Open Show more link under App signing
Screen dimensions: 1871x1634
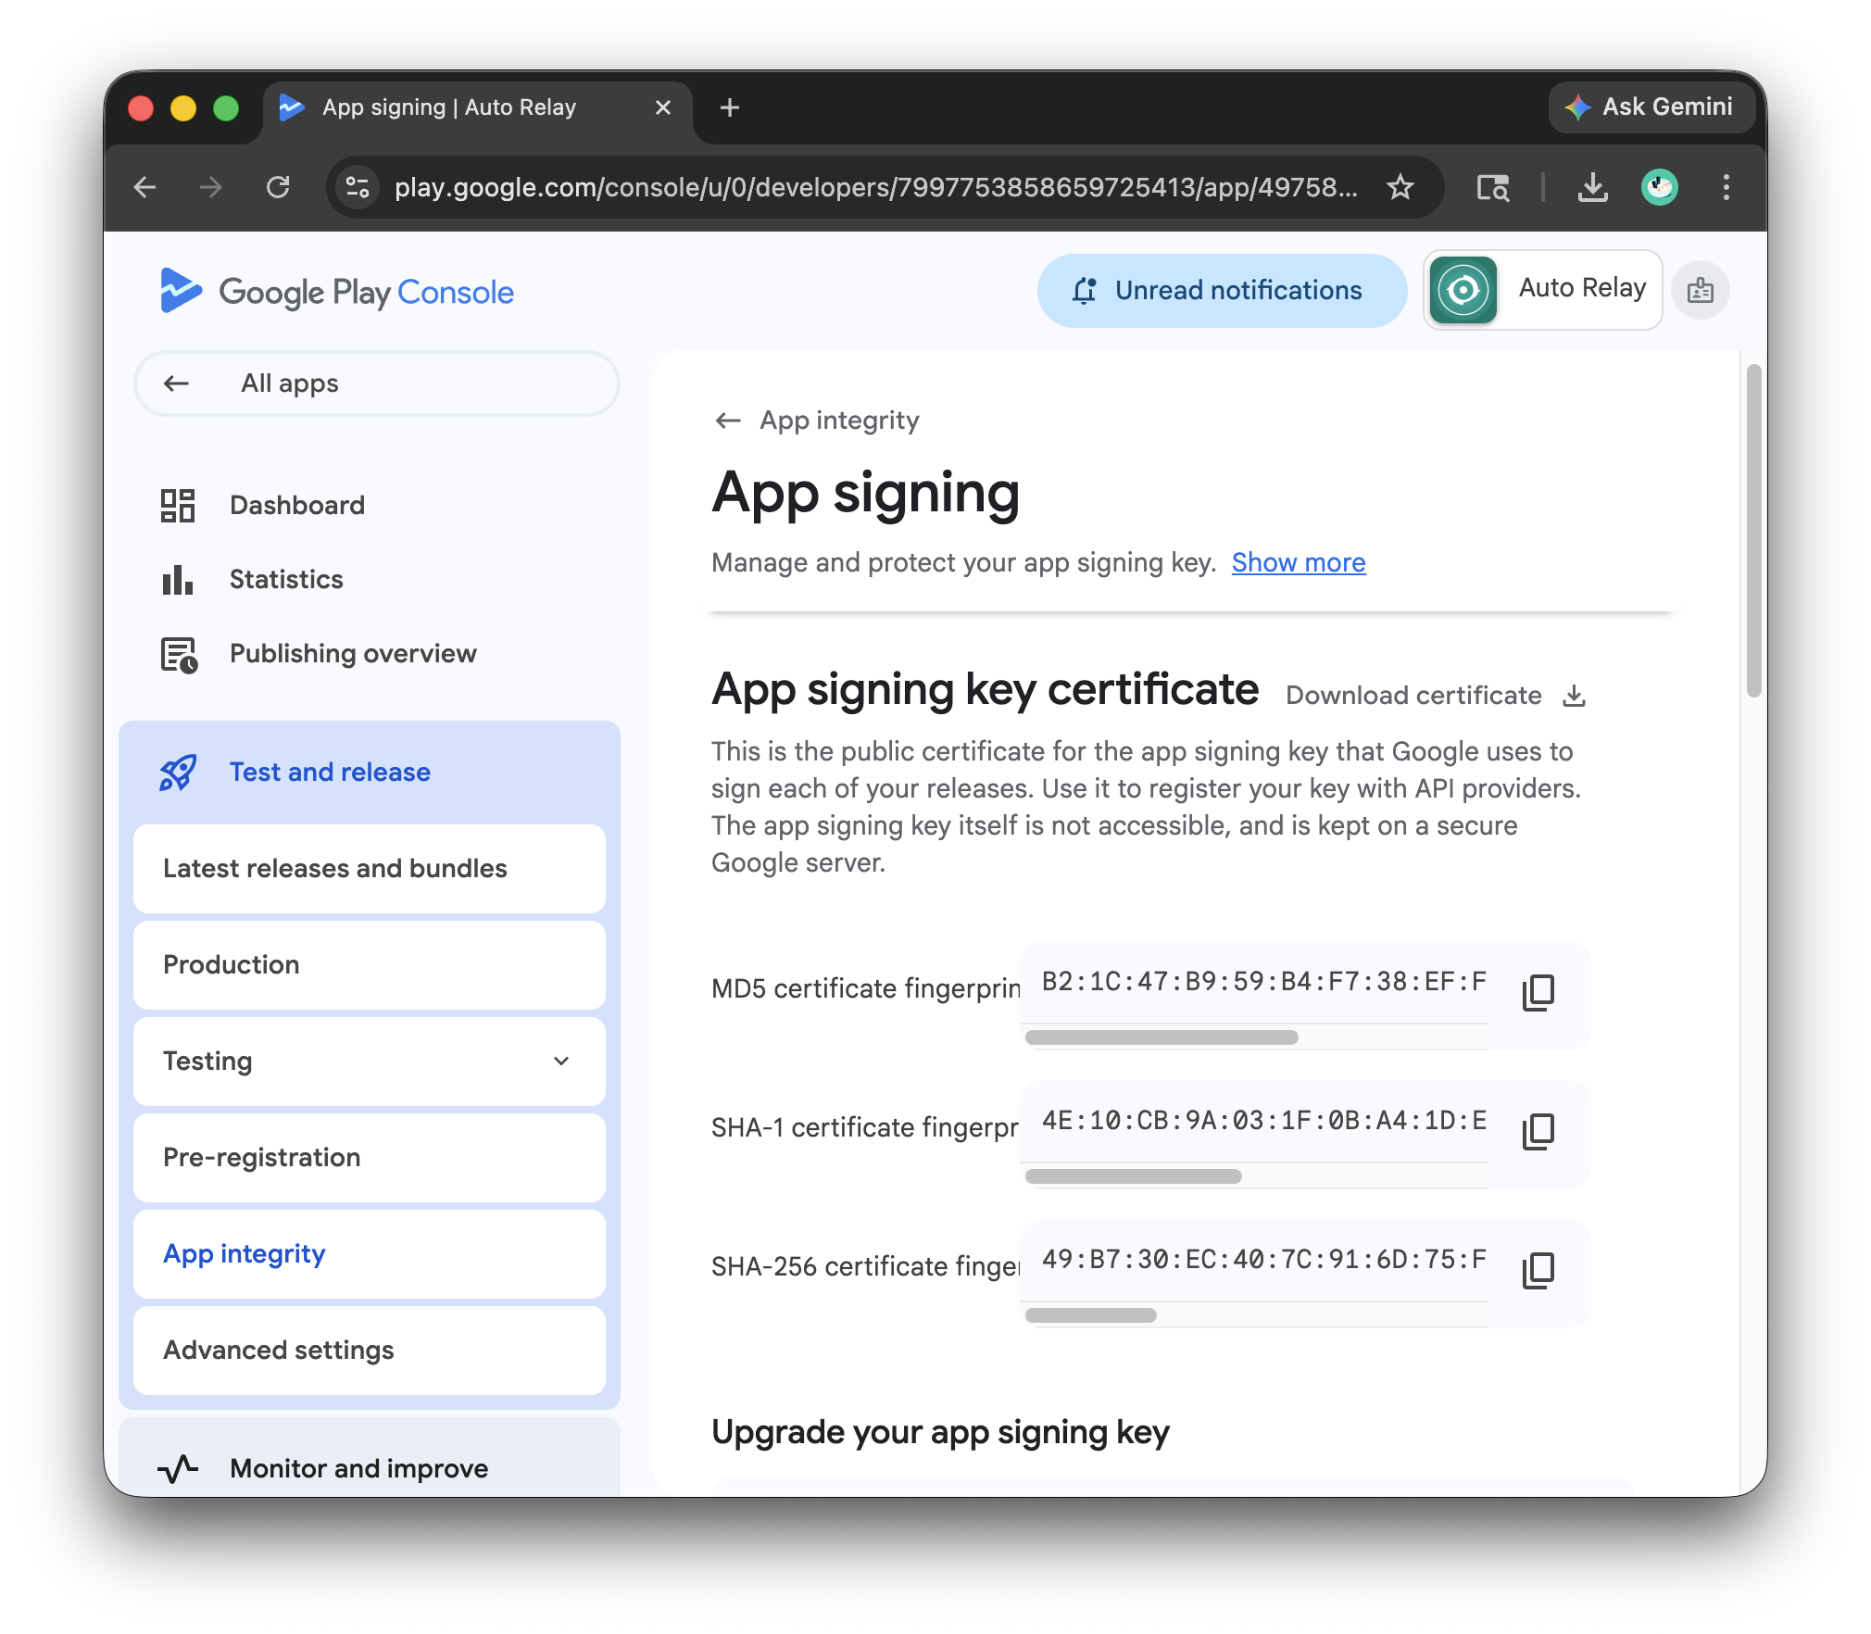tap(1298, 562)
